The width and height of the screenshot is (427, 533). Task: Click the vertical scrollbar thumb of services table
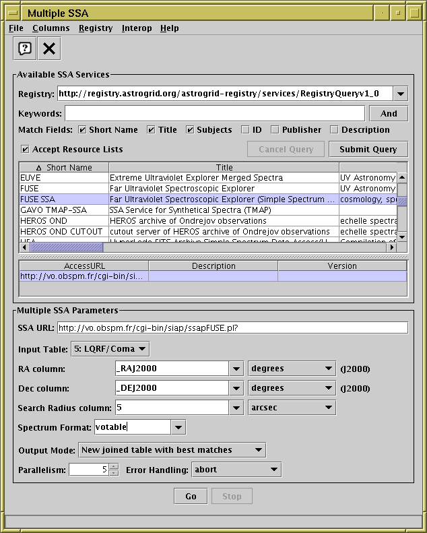tap(402, 201)
